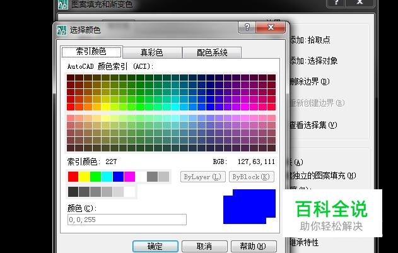Pick the magenta standard color swatch
This screenshot has height=253, width=398.
point(129,177)
